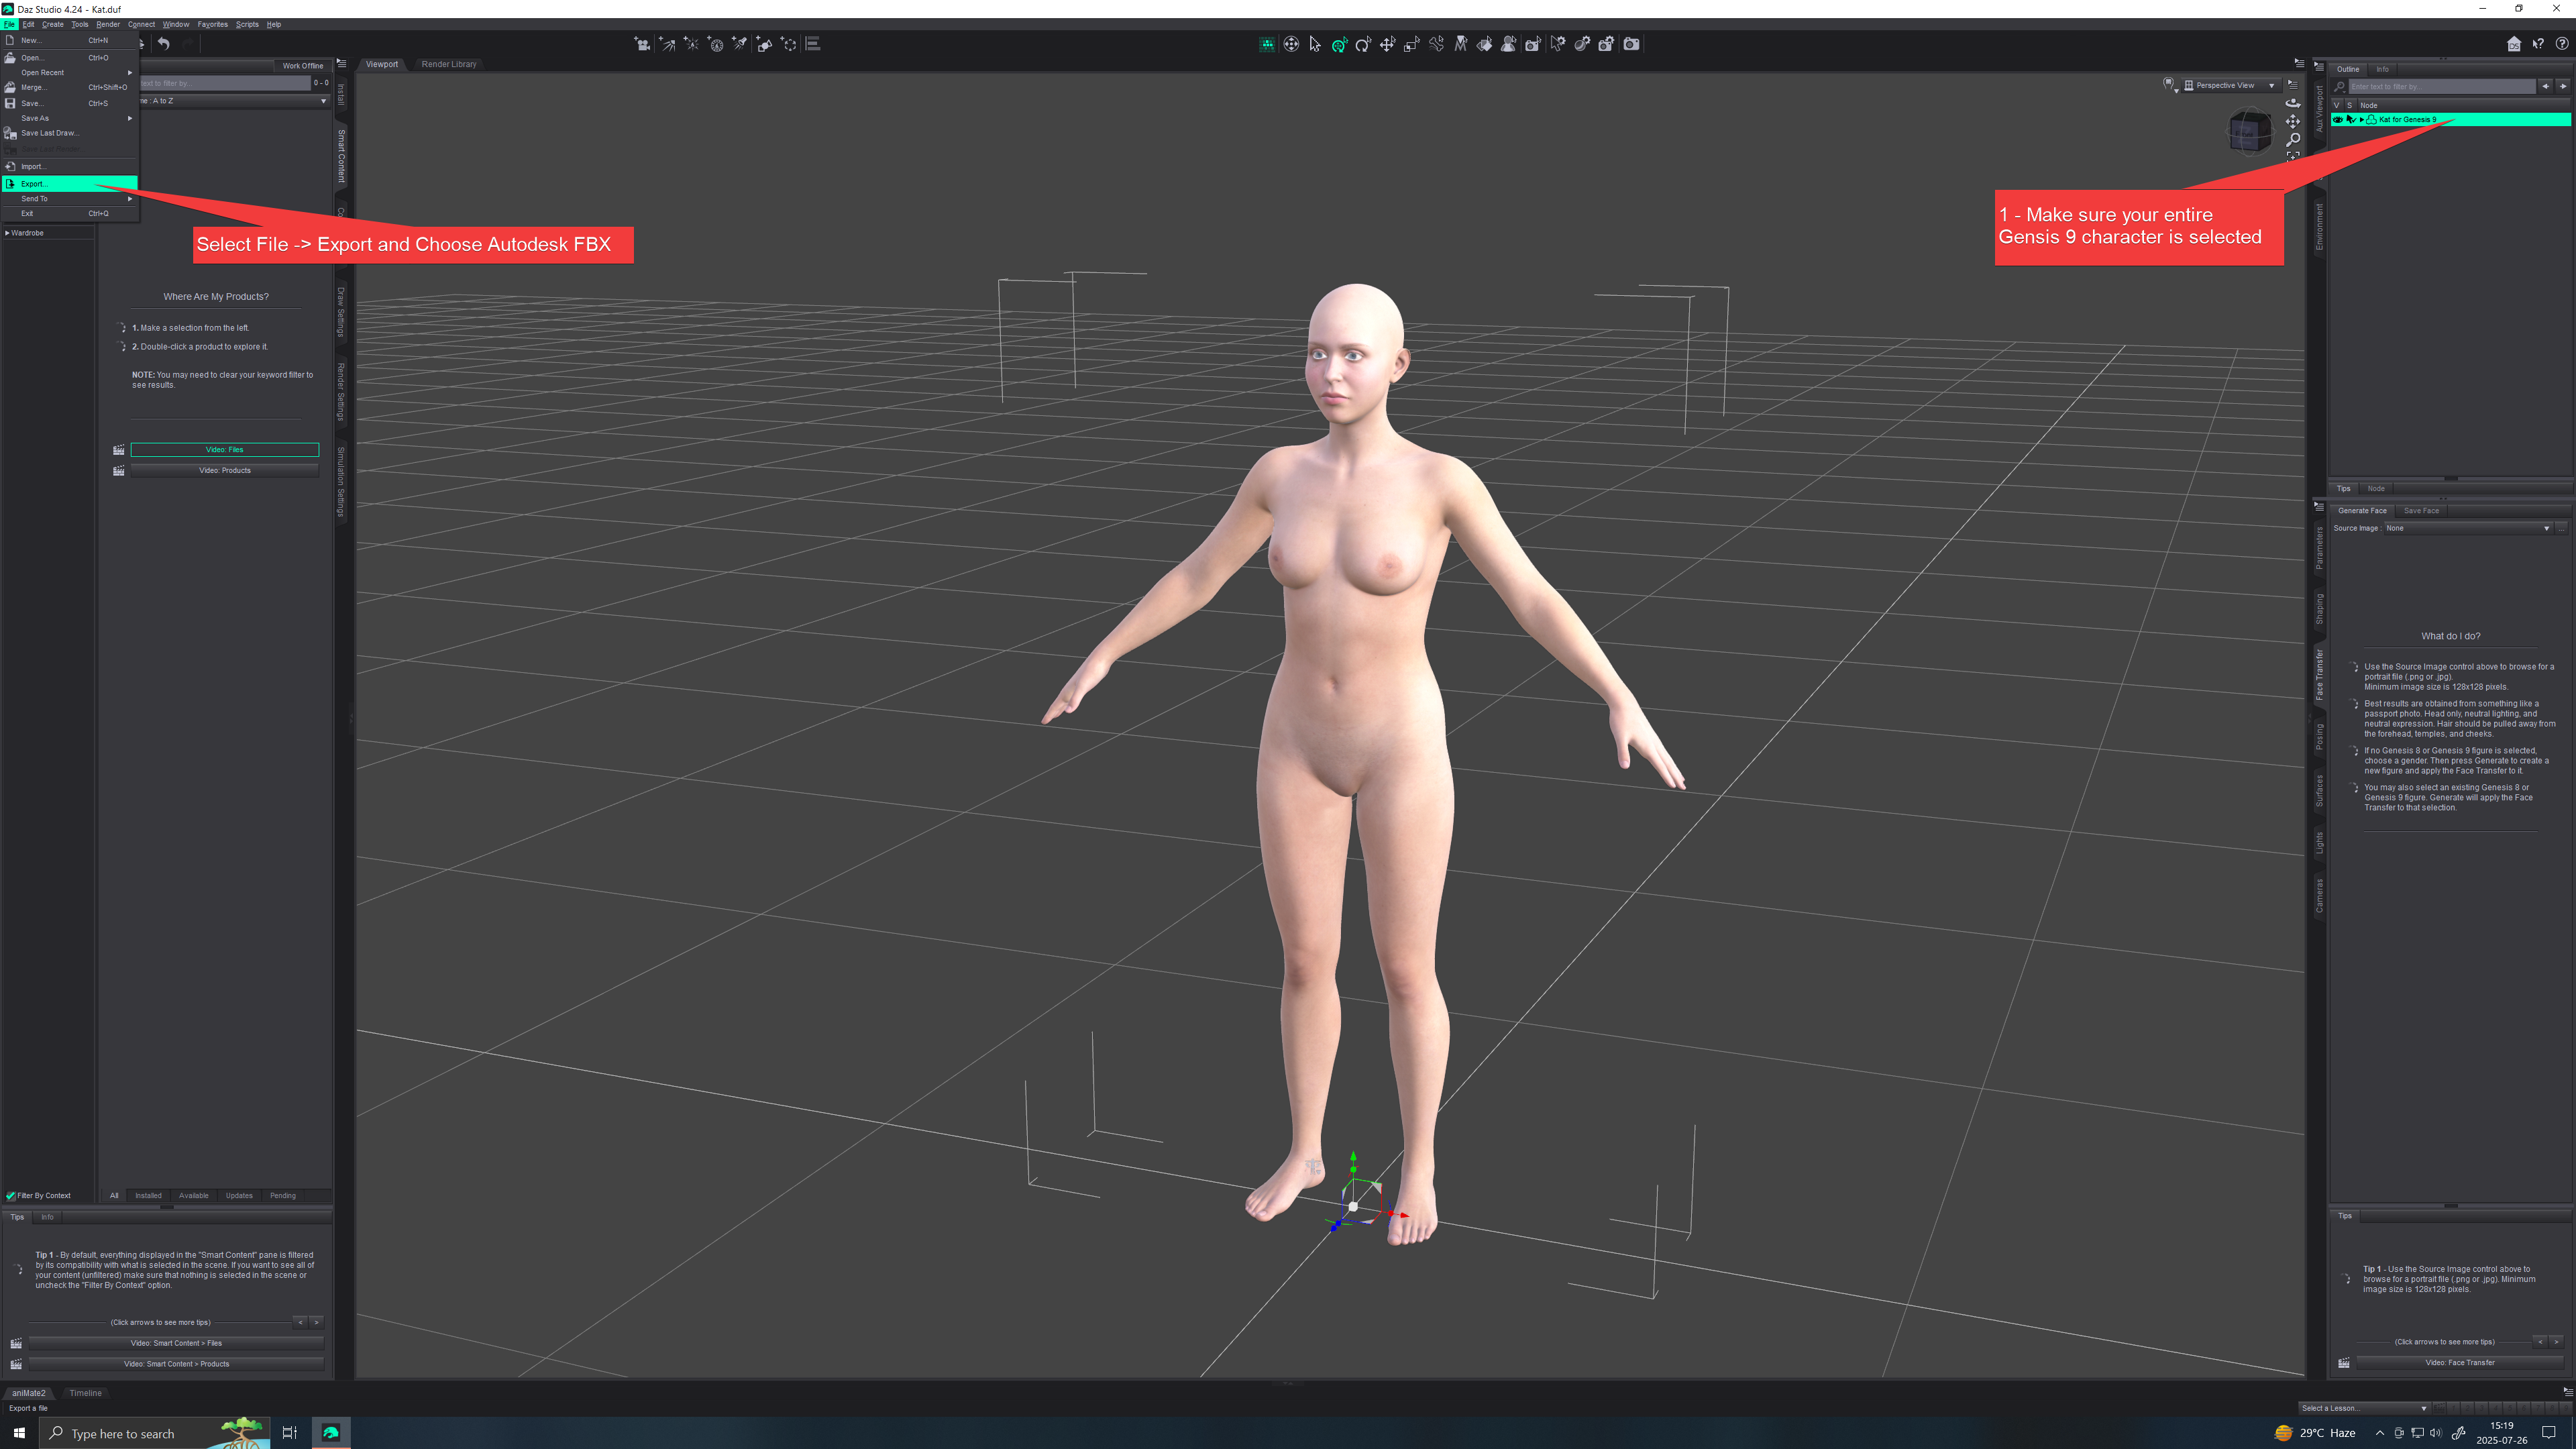Toggle visibility eye of Kat for Genesis 9

tap(2338, 120)
